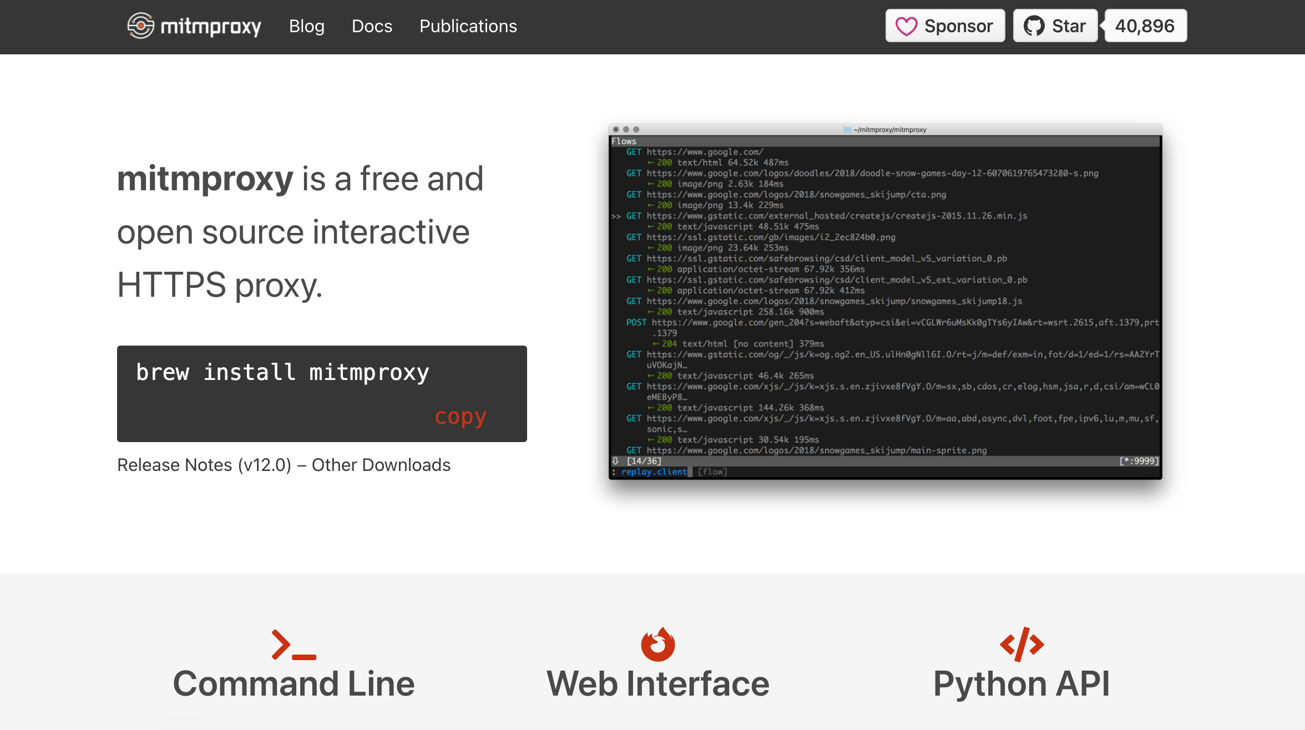Click the Command Line heading

[294, 683]
